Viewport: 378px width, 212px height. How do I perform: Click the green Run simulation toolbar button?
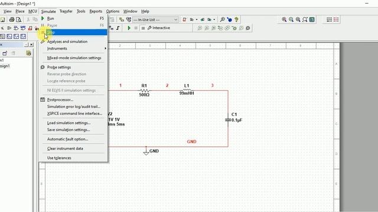coord(129,28)
